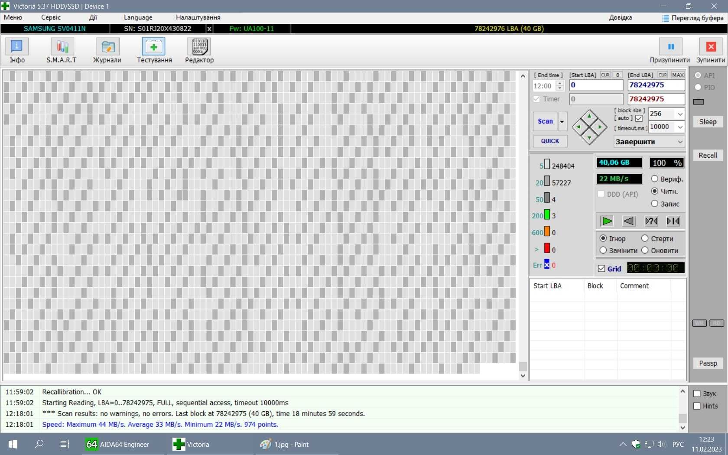Open the Довідка help menu
The image size is (728, 455).
[621, 18]
